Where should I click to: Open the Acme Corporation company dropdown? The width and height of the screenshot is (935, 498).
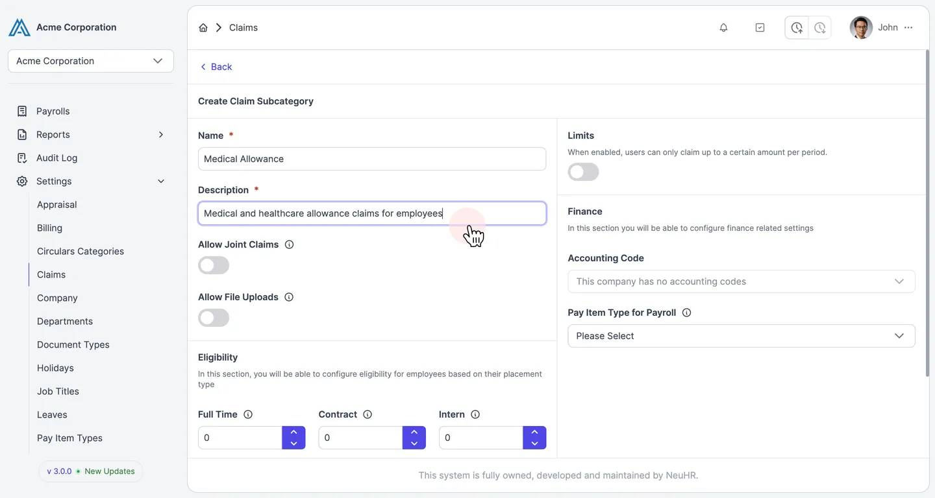pos(91,61)
